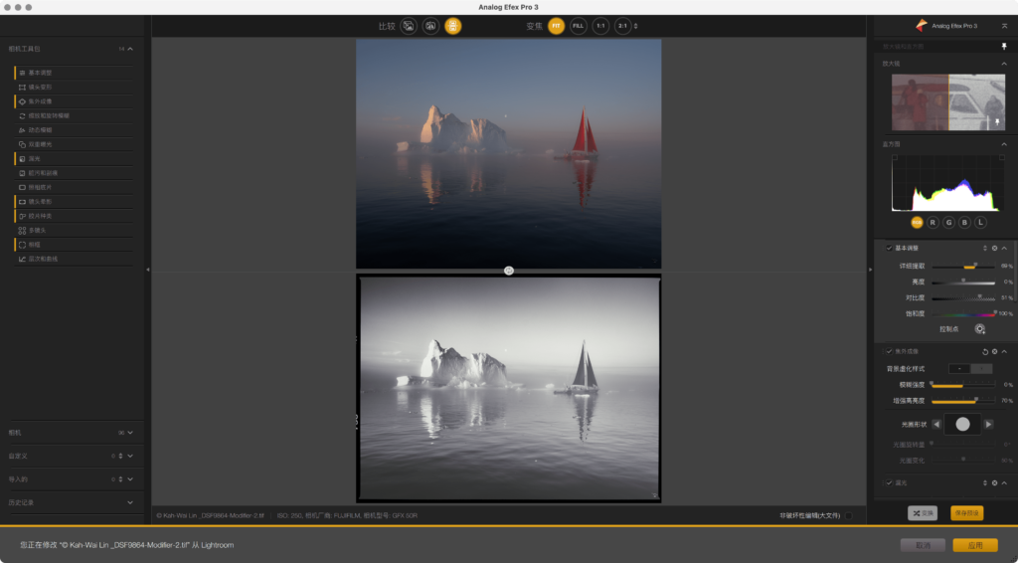Screen dimensions: 1018x563
Task: Click the 变换 shuffle button
Action: coord(923,513)
